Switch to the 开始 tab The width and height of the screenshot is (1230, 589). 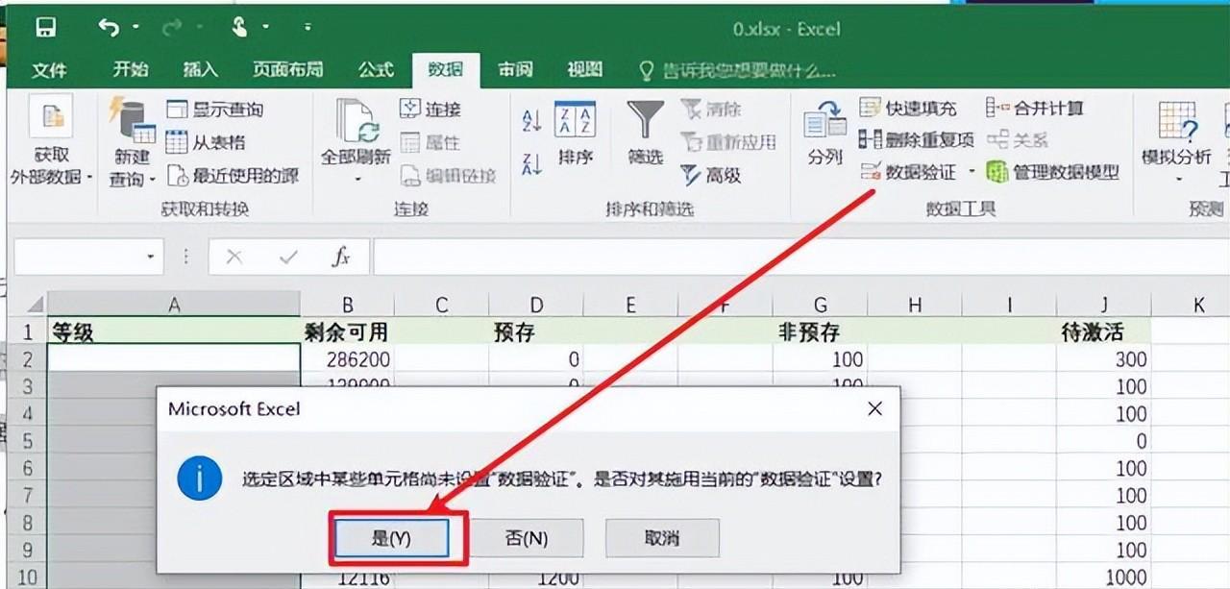[131, 69]
